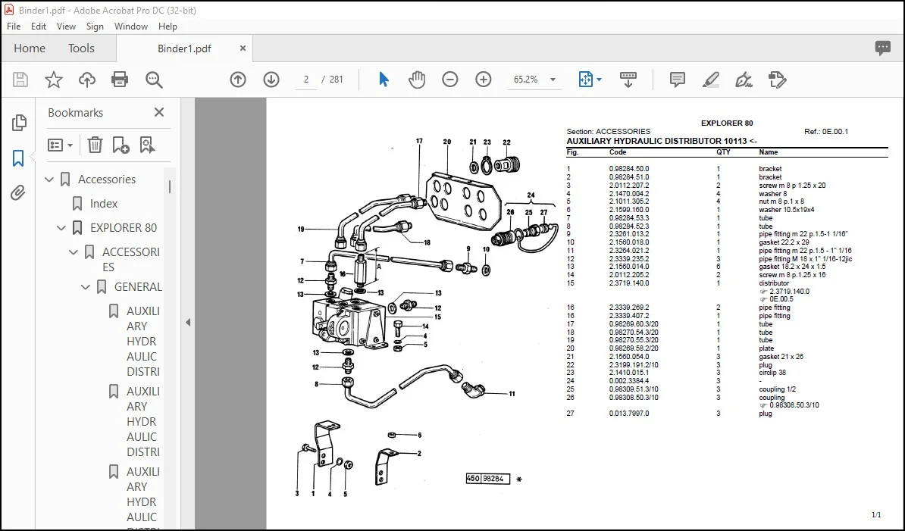
Task: Click the code 0.013.7997.0
Action: [x=628, y=414]
